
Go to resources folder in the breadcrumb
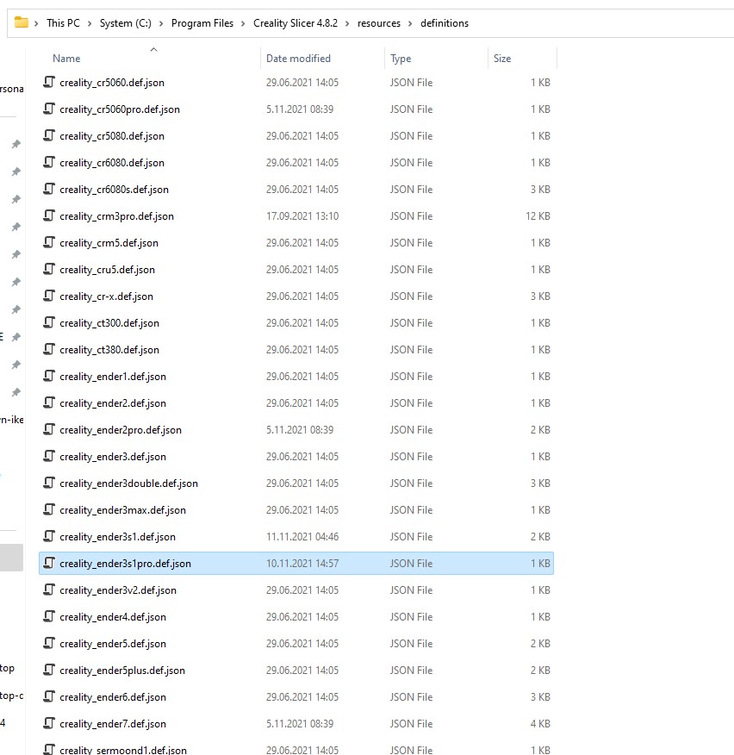pos(379,23)
